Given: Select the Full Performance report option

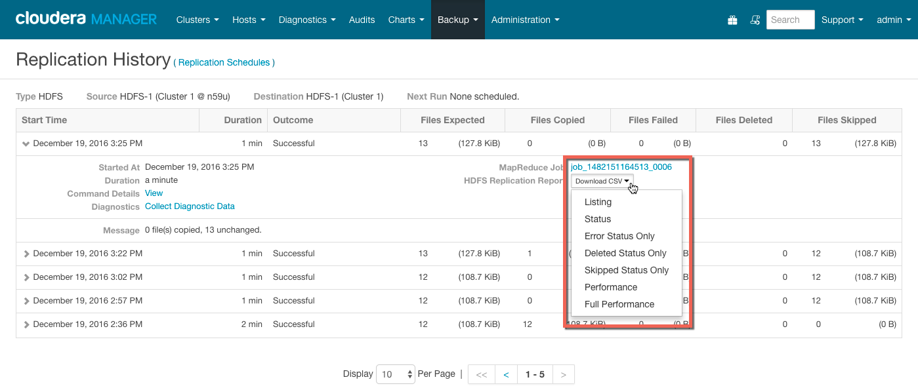Looking at the screenshot, I should click(x=619, y=304).
